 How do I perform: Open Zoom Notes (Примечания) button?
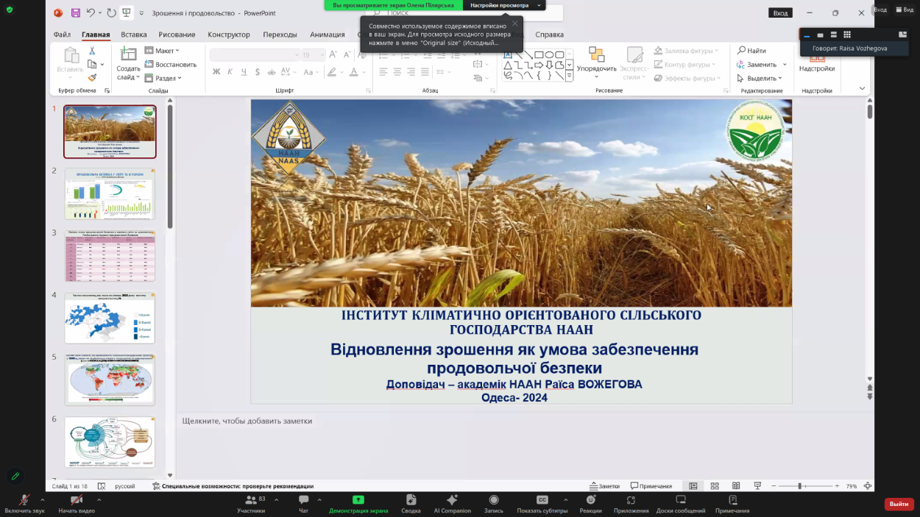point(732,504)
